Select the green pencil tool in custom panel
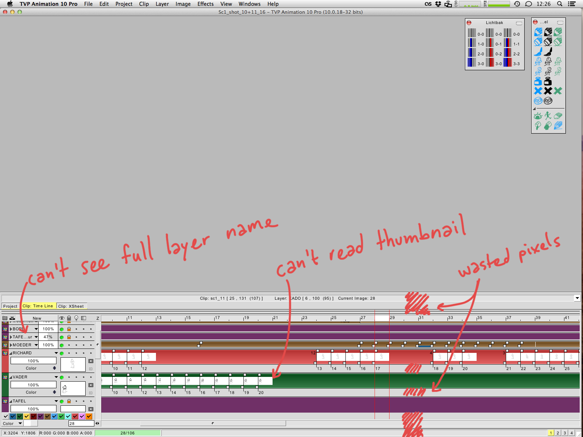 click(558, 32)
